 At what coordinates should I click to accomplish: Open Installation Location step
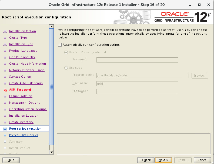24,116
